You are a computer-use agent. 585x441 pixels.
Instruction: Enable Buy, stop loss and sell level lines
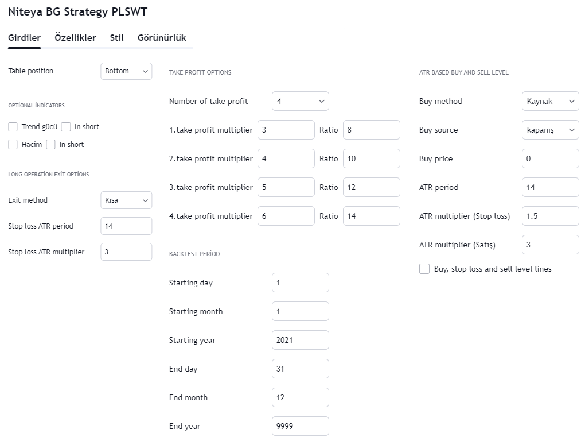click(424, 269)
